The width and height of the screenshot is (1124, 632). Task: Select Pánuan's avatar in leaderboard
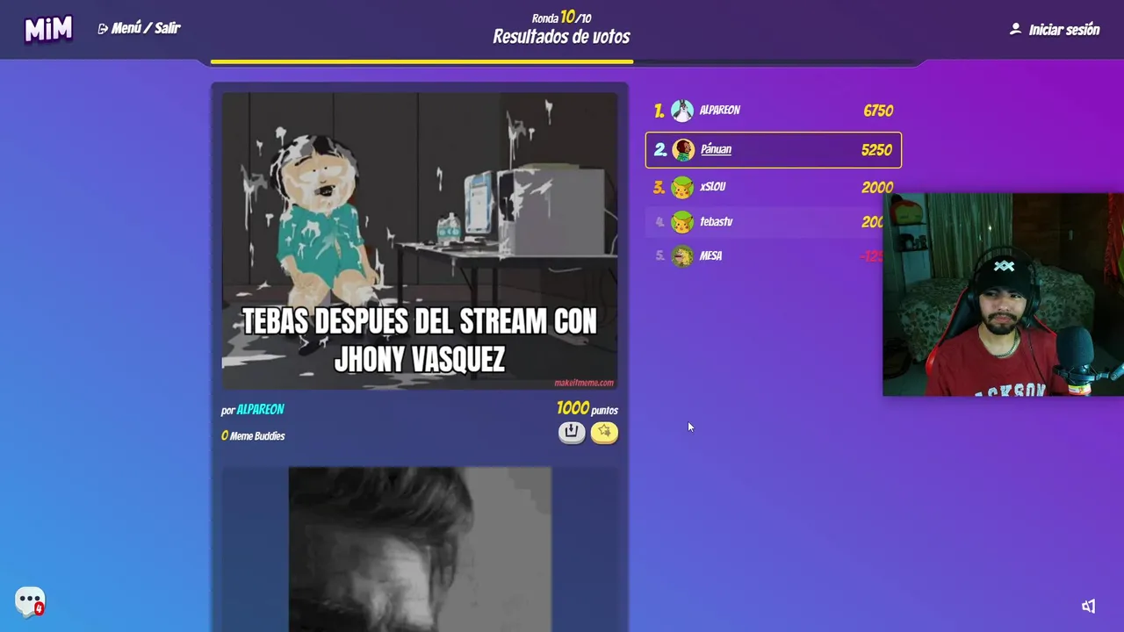point(683,150)
